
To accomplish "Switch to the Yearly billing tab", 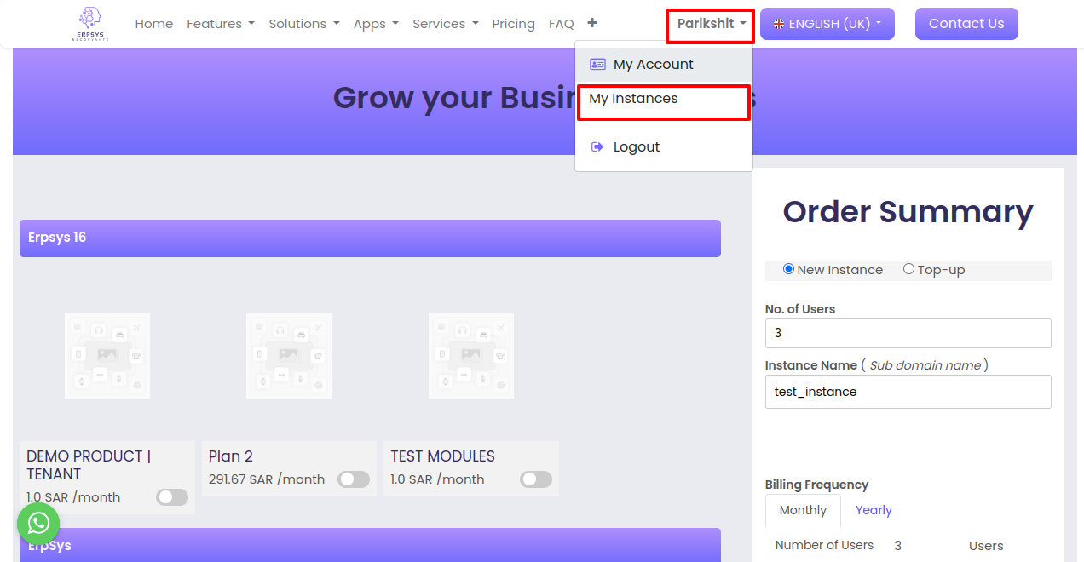I will (x=874, y=510).
